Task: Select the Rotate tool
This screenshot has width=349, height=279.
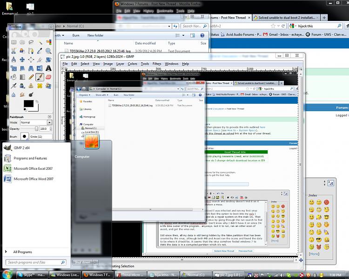Action: 48,60
